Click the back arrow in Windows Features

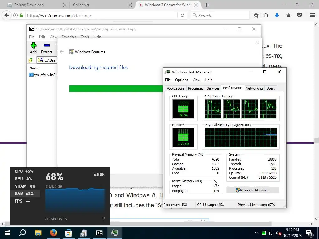(62, 52)
